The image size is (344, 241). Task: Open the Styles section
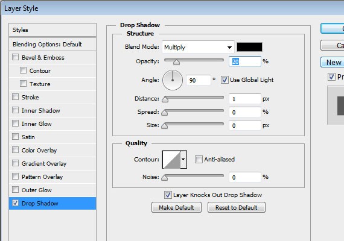pyautogui.click(x=53, y=30)
